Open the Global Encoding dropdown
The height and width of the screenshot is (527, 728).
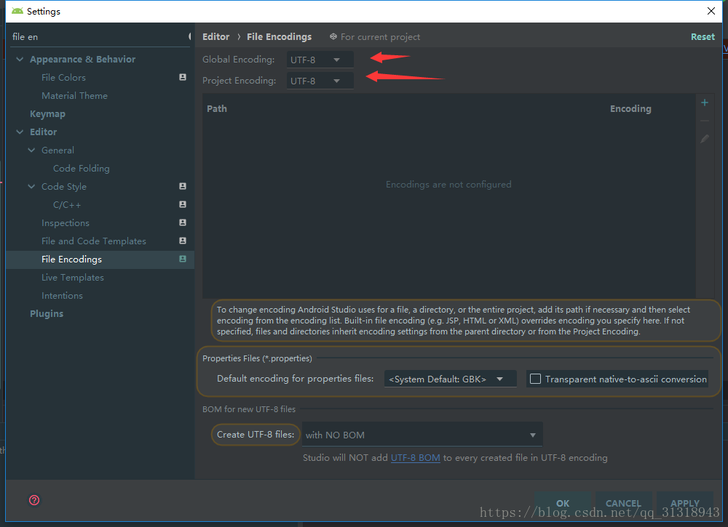(x=320, y=60)
